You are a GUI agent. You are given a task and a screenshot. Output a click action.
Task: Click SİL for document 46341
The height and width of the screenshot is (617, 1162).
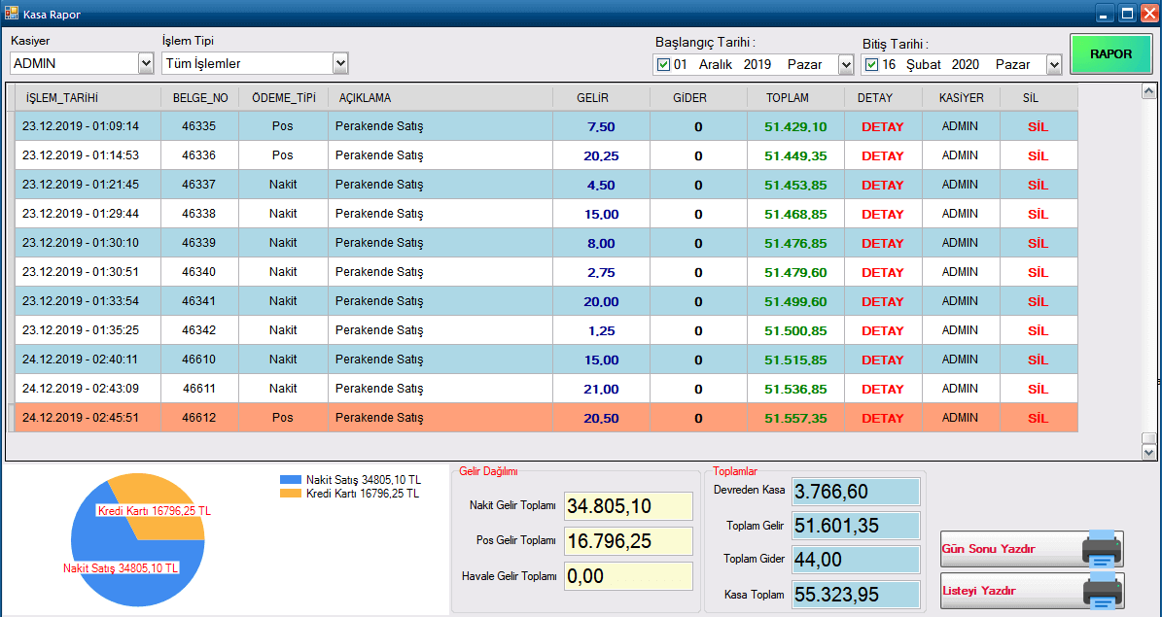point(1039,301)
